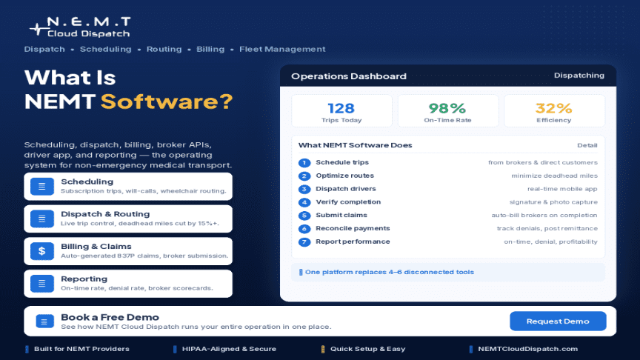Click the "Schedule trips" row
The image size is (640, 360).
(447, 162)
